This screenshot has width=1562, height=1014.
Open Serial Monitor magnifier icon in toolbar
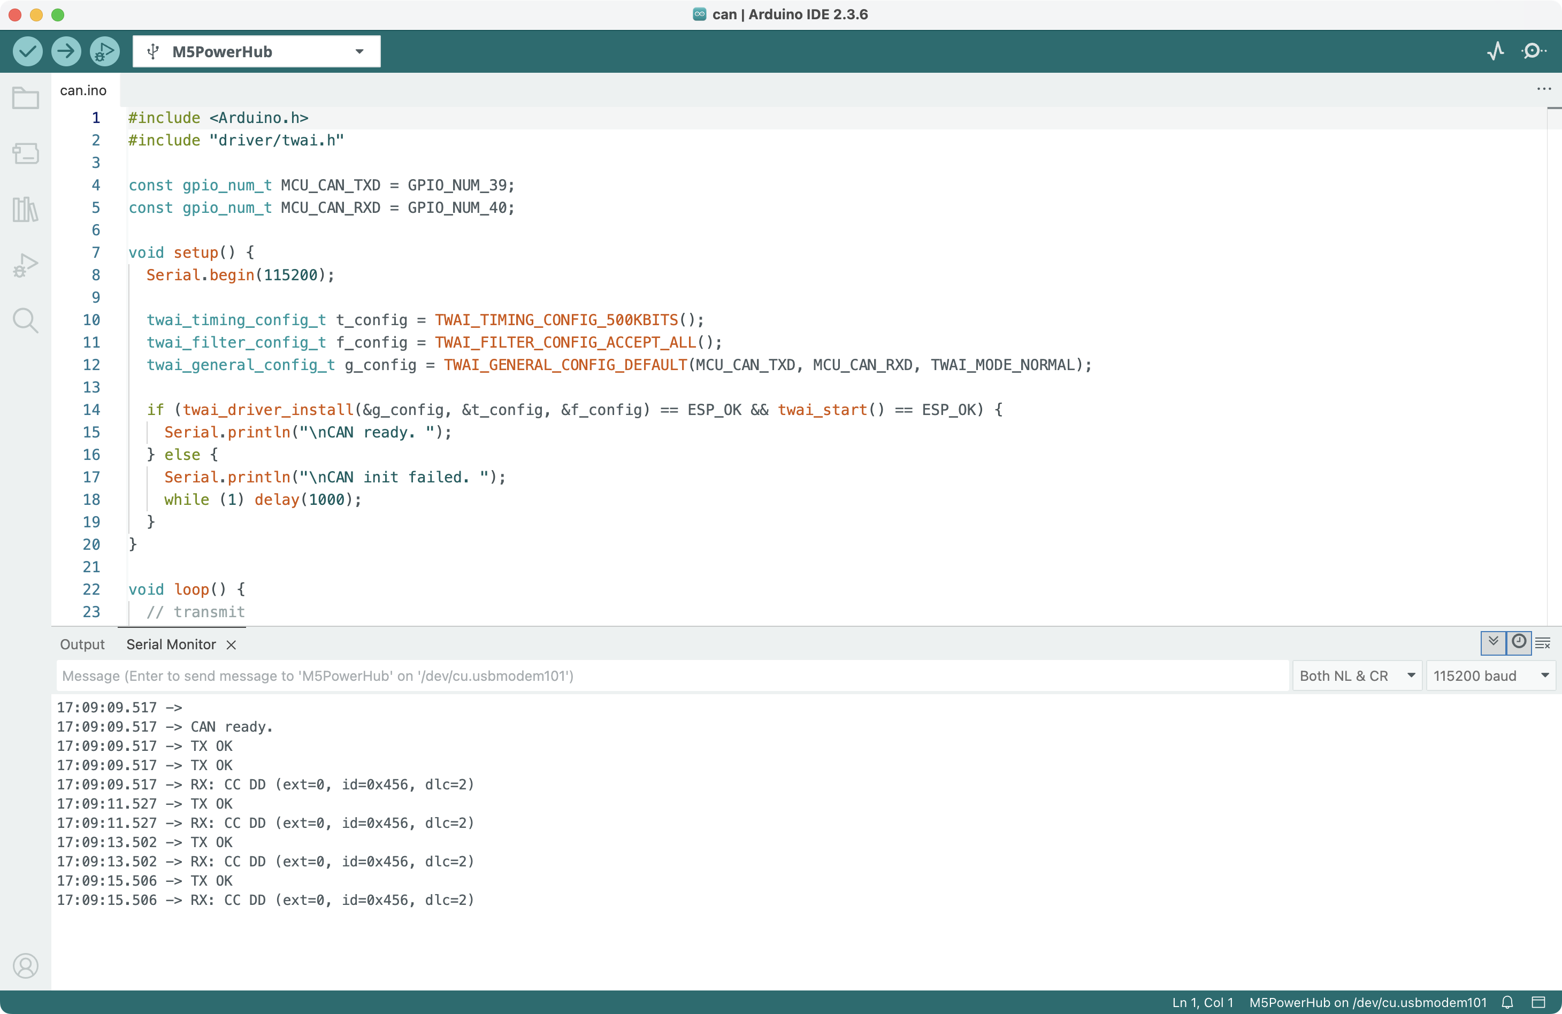(1533, 51)
